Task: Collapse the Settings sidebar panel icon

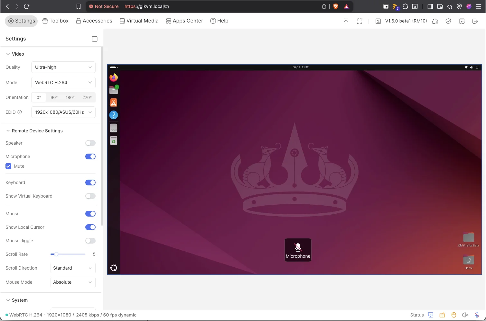Action: (x=95, y=39)
